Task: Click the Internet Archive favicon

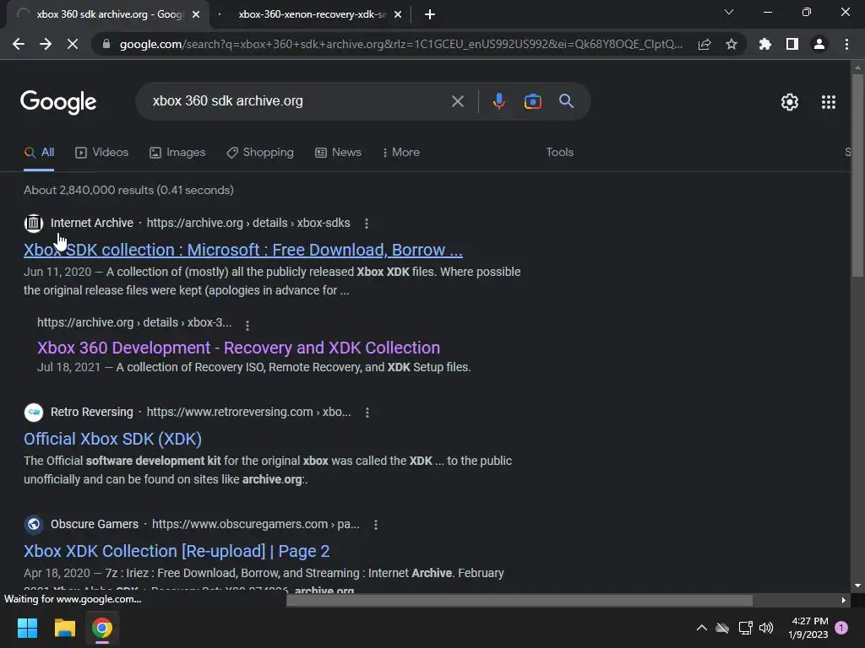Action: (34, 223)
